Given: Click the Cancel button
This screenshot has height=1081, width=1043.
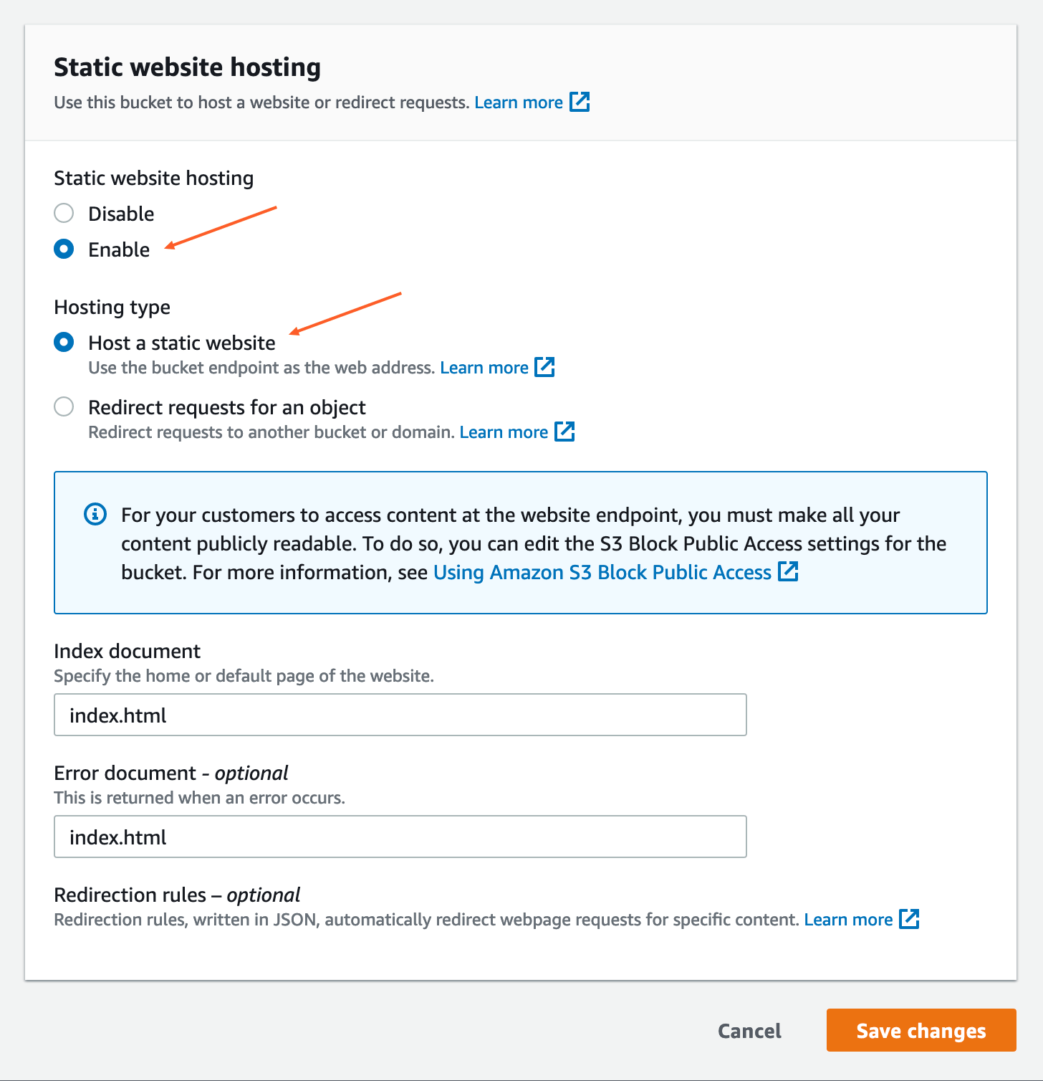Looking at the screenshot, I should coord(749,1030).
